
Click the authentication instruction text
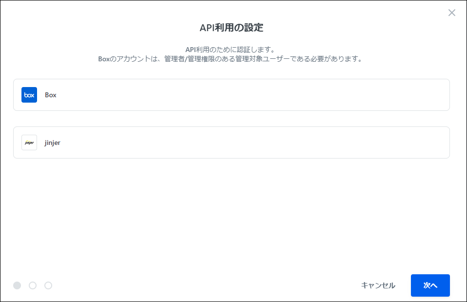coord(233,53)
